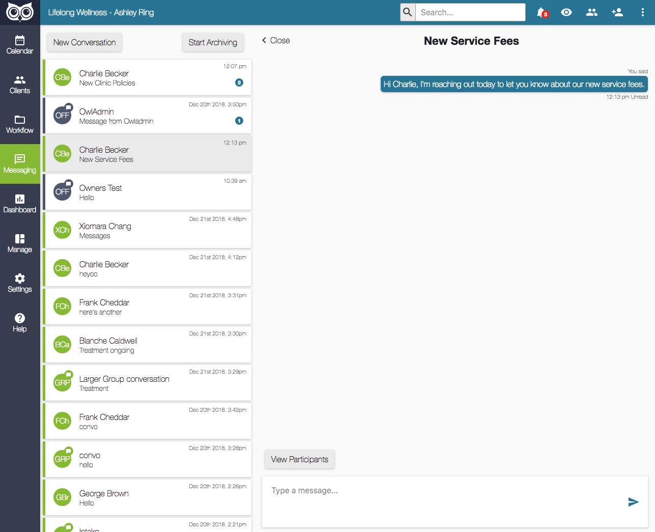Open the Settings section
Image resolution: width=655 pixels, height=532 pixels.
coord(20,283)
